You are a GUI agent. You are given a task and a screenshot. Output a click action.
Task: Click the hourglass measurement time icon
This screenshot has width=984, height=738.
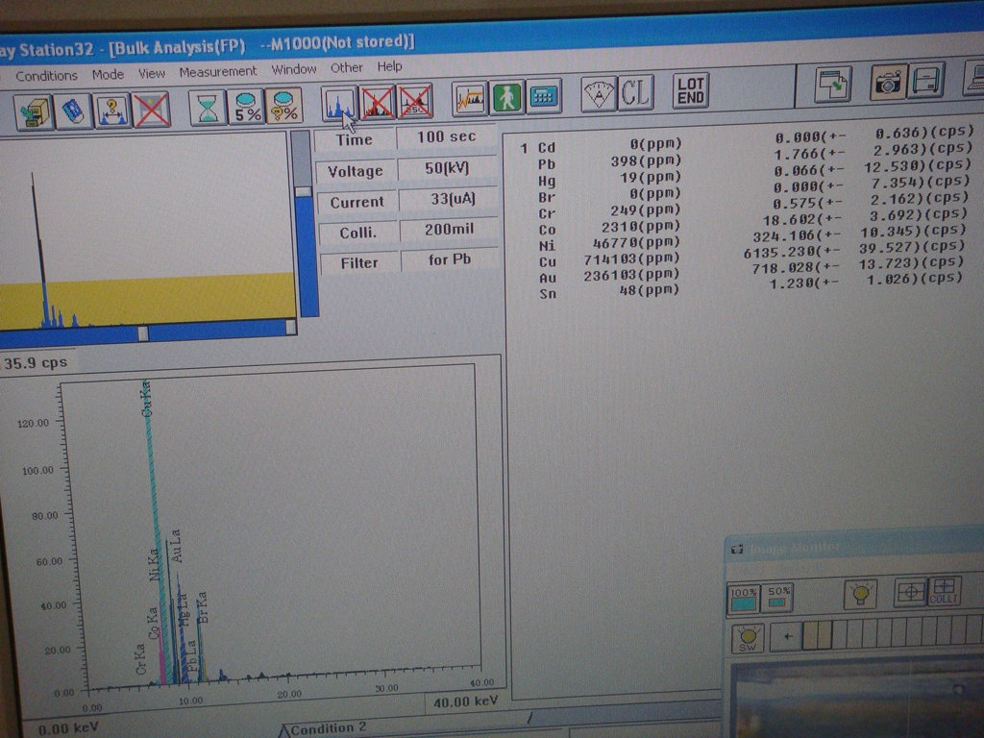pos(208,108)
